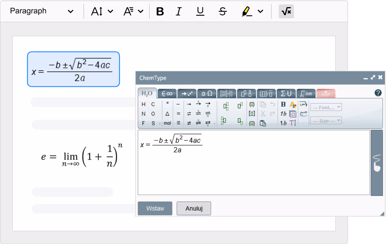This screenshot has height=244, width=386.
Task: Apply strikethrough formatting
Action: click(x=222, y=12)
